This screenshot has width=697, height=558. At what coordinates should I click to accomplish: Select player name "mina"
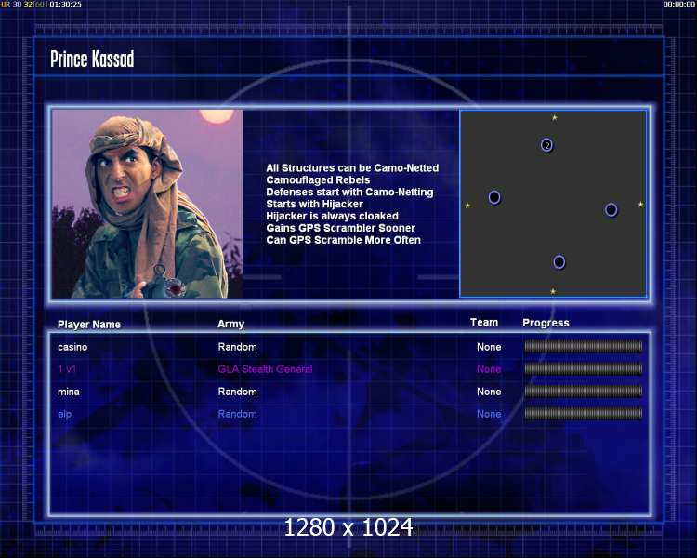coord(69,392)
